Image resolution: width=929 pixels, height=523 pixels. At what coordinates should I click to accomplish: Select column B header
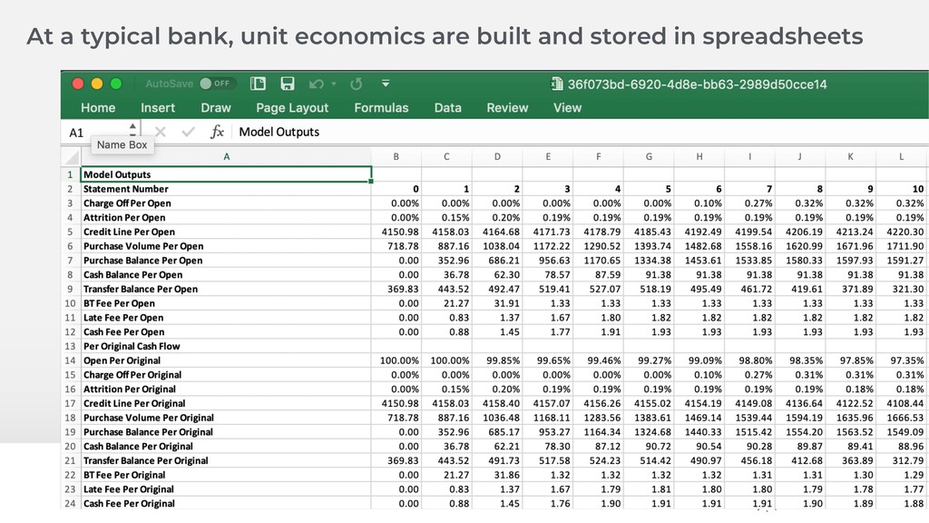pyautogui.click(x=396, y=156)
